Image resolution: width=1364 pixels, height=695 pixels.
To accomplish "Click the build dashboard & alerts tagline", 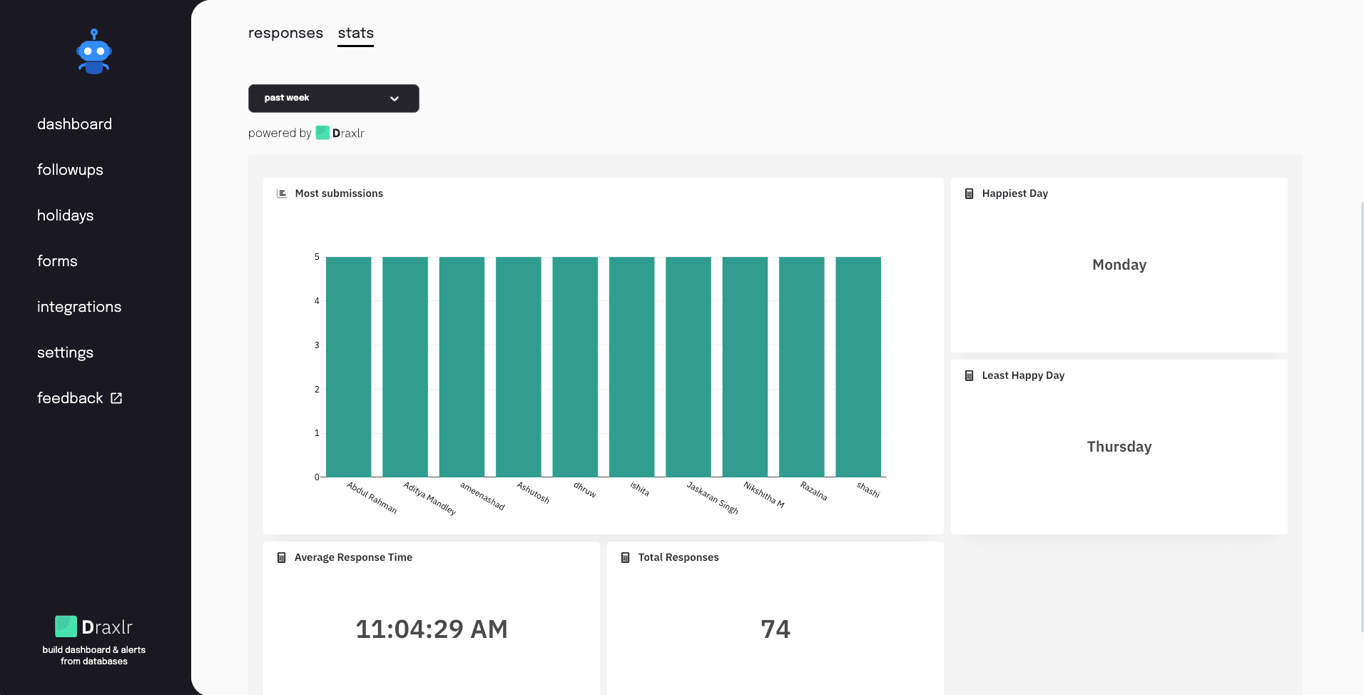I will (x=94, y=655).
